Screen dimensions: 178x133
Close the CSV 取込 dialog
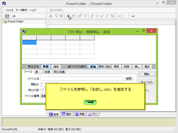[151, 31]
